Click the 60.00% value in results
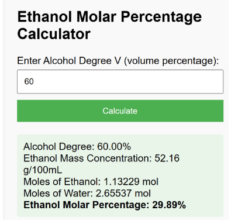 [x=114, y=146]
